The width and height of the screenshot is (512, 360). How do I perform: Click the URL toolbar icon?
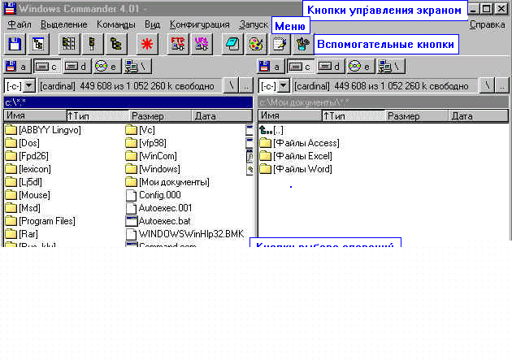tap(198, 44)
